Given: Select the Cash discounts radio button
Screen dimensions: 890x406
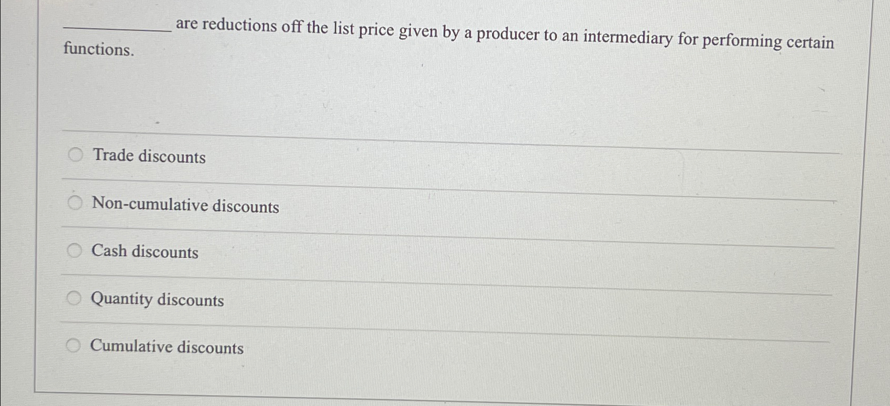Looking at the screenshot, I should click(x=75, y=250).
